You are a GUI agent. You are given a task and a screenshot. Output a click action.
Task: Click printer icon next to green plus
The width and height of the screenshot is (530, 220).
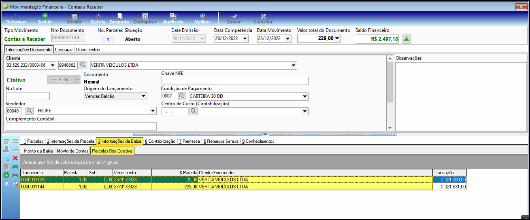point(15,175)
